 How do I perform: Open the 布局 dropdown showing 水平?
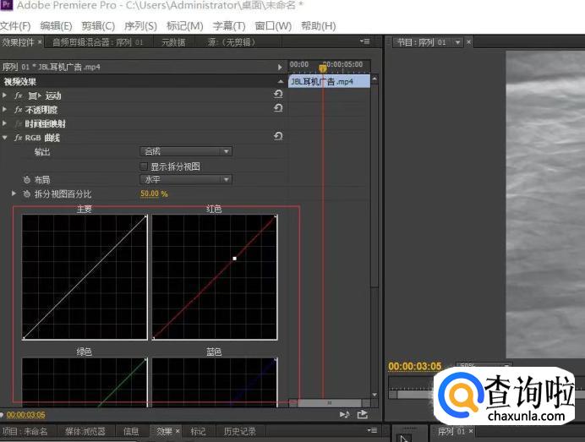coord(186,179)
